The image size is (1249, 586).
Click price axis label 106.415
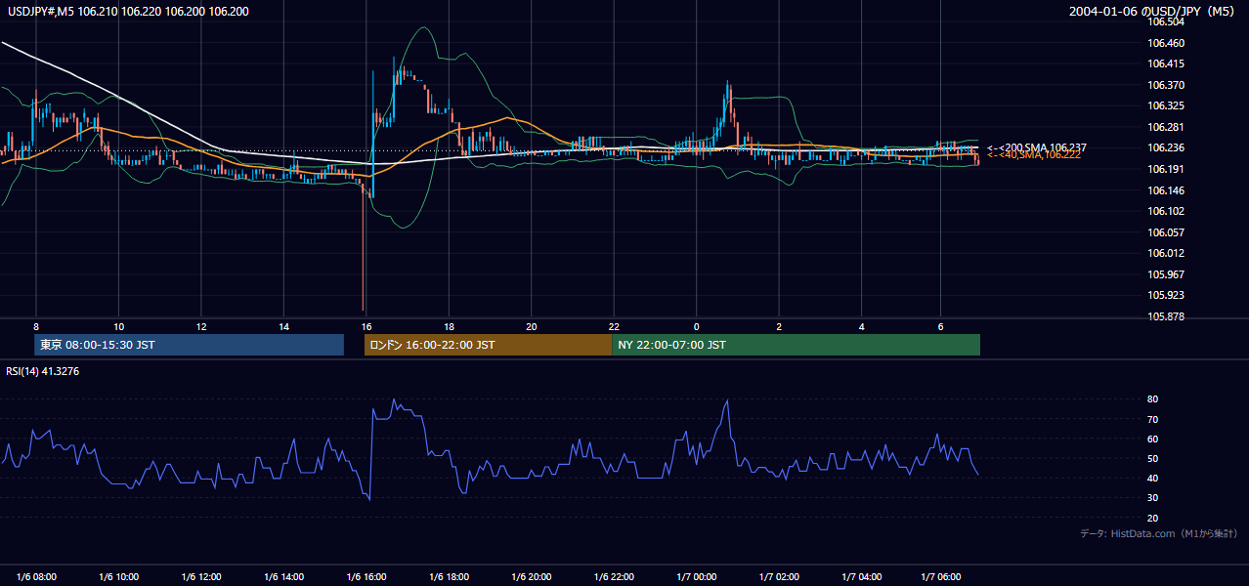tap(1166, 63)
